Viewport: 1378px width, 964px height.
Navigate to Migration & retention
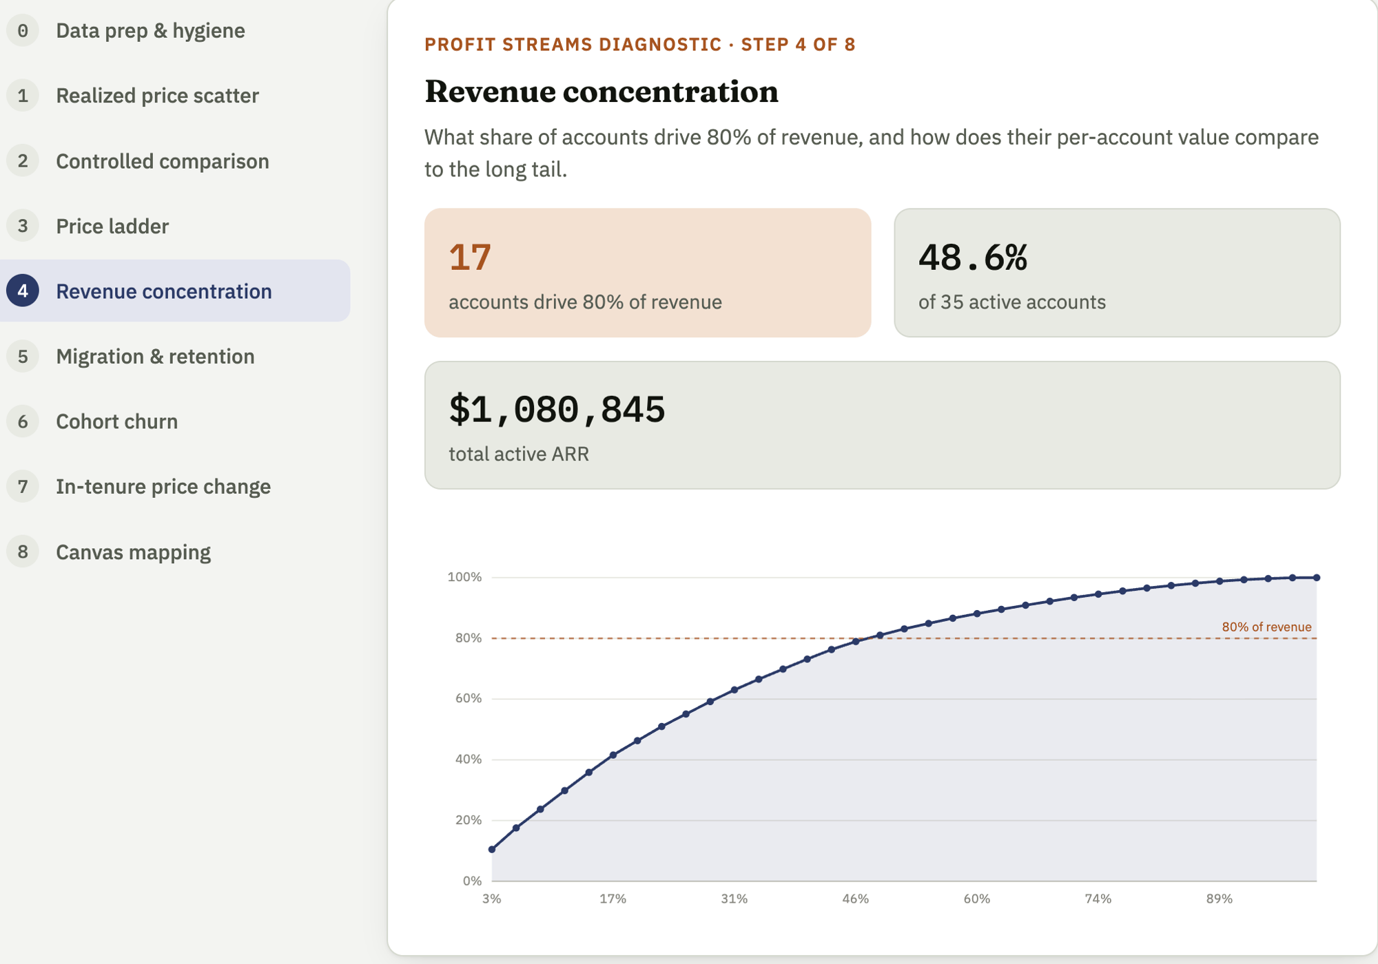(x=155, y=356)
